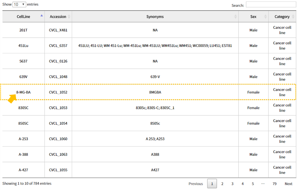Open the Show entries count dropdown
This screenshot has height=190, width=298.
pos(19,4)
